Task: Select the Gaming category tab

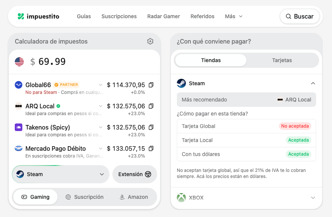Action: [35, 197]
